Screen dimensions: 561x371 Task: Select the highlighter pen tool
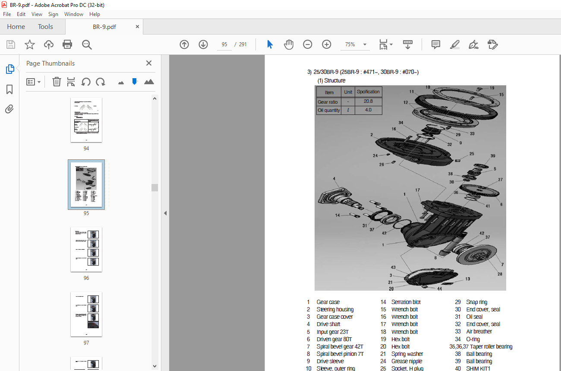(x=455, y=44)
